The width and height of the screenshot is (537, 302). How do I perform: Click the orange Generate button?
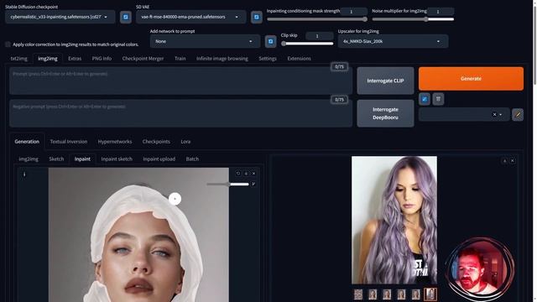click(471, 79)
